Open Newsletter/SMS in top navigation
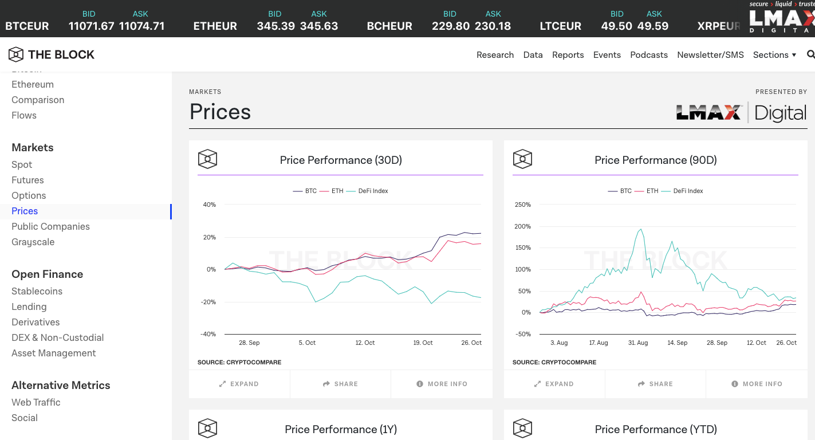Viewport: 815px width, 440px height. (x=710, y=54)
